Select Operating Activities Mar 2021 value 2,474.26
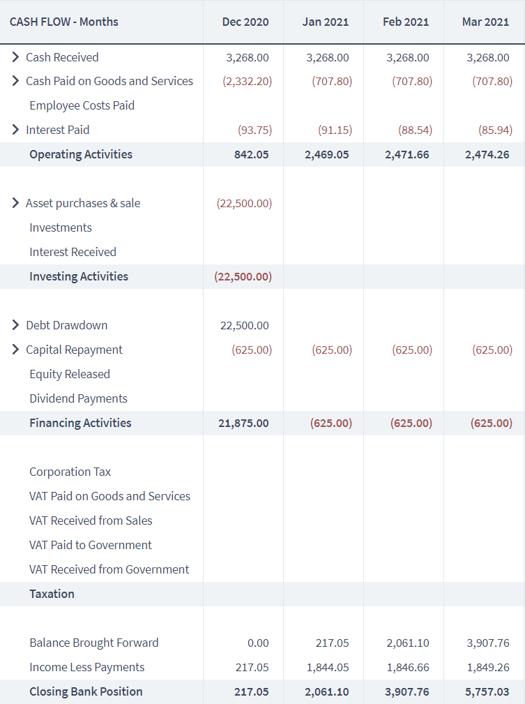The width and height of the screenshot is (525, 704). (487, 154)
